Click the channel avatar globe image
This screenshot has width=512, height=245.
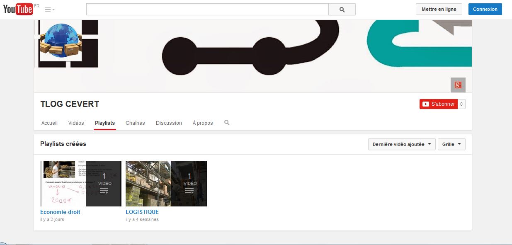pyautogui.click(x=61, y=40)
